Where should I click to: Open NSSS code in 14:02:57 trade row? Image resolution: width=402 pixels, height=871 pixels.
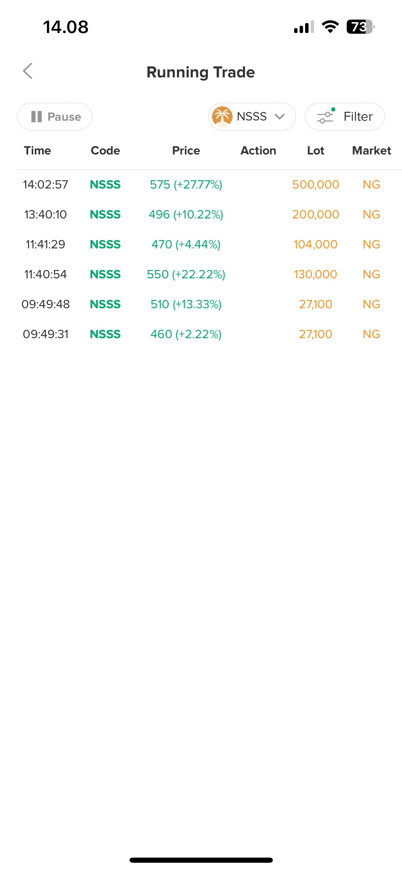click(105, 185)
